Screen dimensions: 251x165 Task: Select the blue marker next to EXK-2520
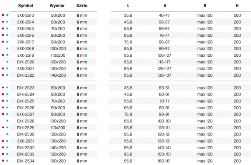8,62
